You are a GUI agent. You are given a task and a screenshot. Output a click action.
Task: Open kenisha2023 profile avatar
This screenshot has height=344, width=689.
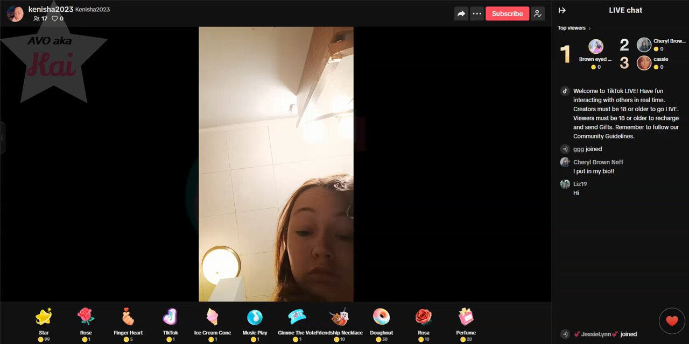tap(15, 13)
